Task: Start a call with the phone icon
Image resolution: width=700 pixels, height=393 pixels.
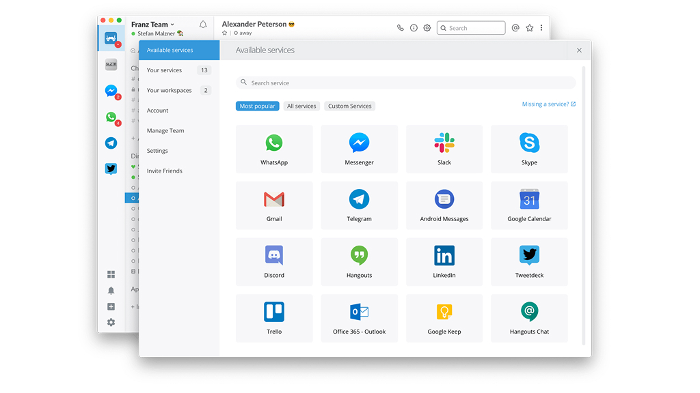Action: [x=401, y=28]
